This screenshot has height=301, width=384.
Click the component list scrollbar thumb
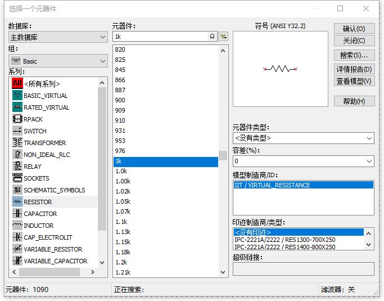click(x=223, y=155)
